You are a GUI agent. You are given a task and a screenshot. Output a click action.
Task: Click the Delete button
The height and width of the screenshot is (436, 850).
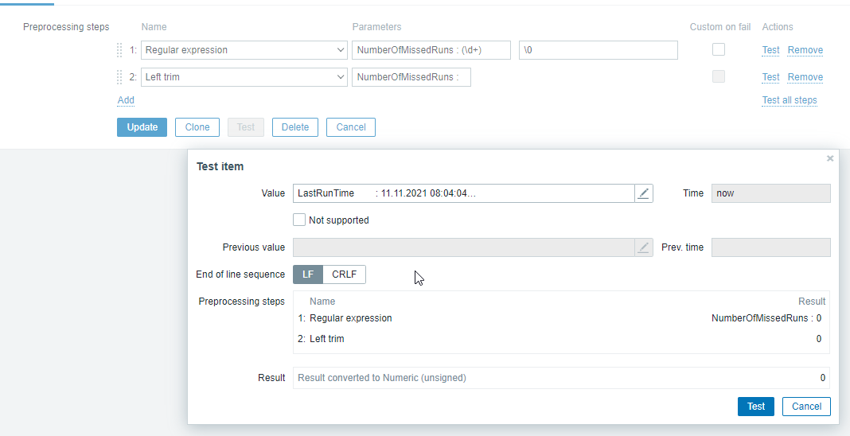(x=295, y=127)
